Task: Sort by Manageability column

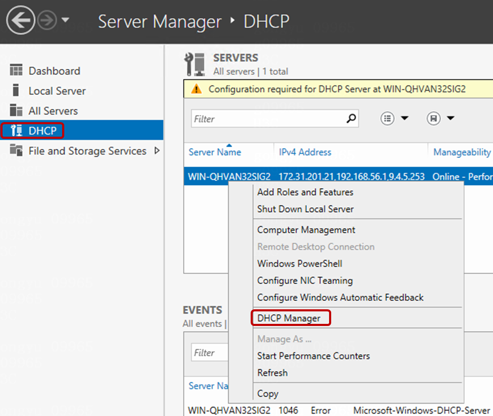Action: click(x=462, y=152)
